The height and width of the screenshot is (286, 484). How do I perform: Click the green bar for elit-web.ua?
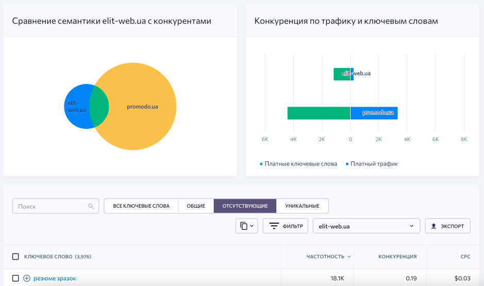pyautogui.click(x=342, y=74)
